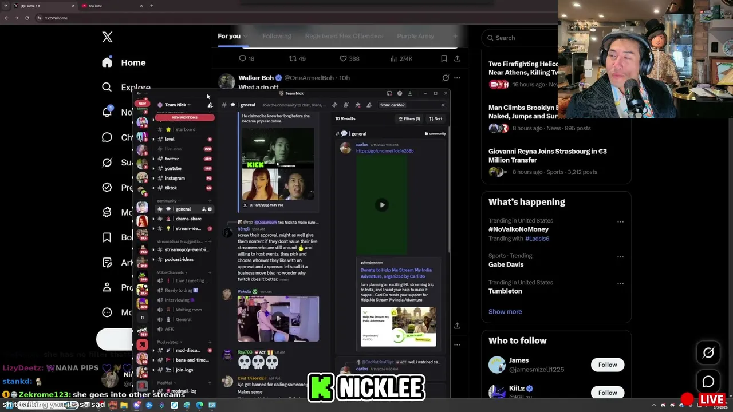This screenshot has height=412, width=733.
Task: Open site information icon in address bar
Action: pyautogui.click(x=39, y=18)
